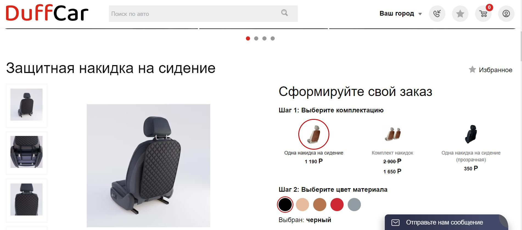Open the user account profile icon
522x230 pixels.
pyautogui.click(x=506, y=14)
